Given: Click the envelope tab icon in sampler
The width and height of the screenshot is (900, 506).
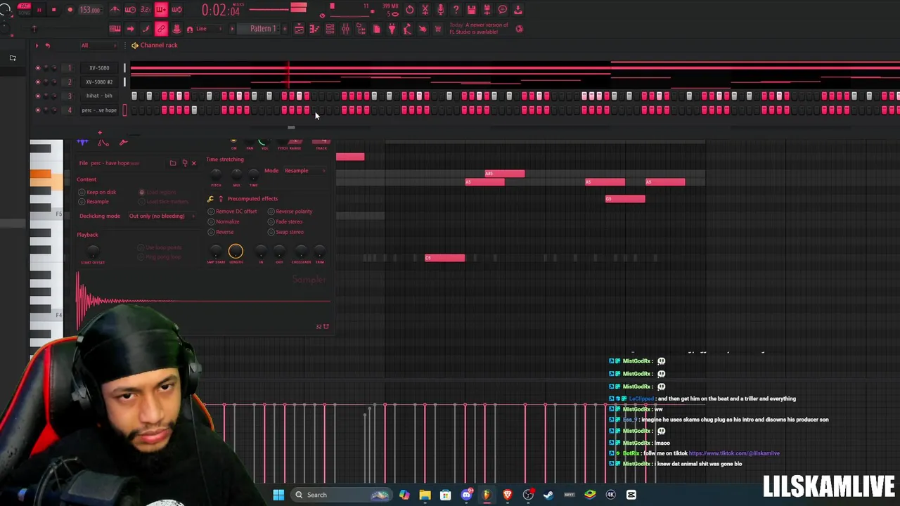Looking at the screenshot, I should click(103, 143).
